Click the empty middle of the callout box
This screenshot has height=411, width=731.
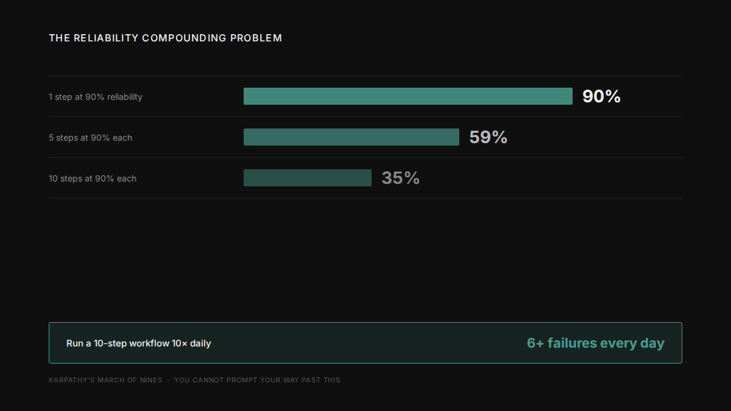[365, 343]
